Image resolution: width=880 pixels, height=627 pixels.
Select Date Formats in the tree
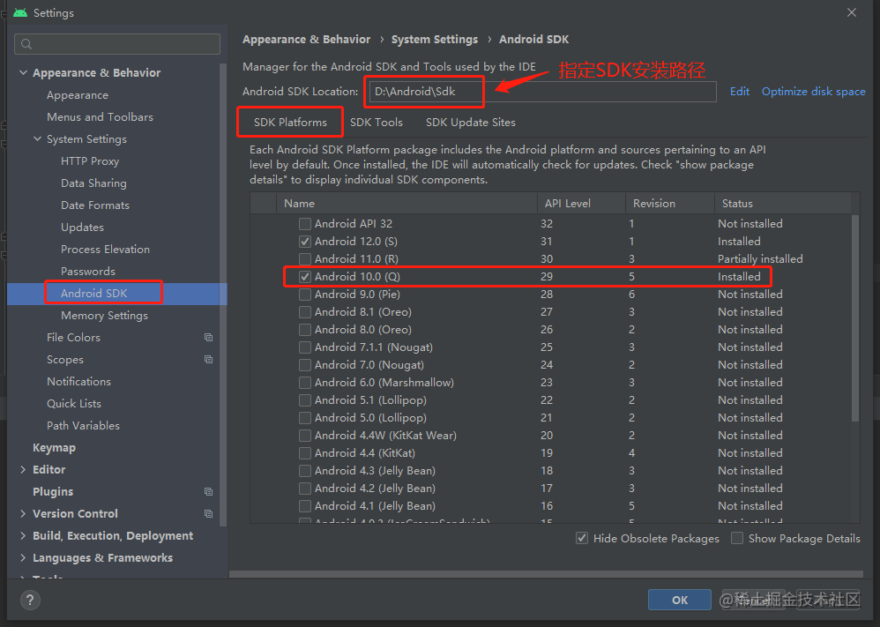click(x=95, y=205)
